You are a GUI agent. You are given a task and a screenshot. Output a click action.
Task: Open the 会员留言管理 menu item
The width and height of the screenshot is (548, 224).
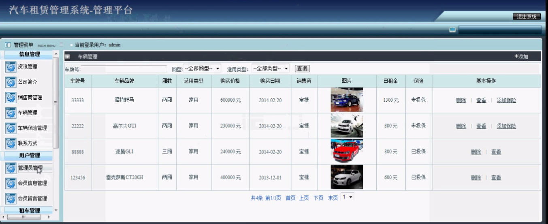tap(32, 198)
